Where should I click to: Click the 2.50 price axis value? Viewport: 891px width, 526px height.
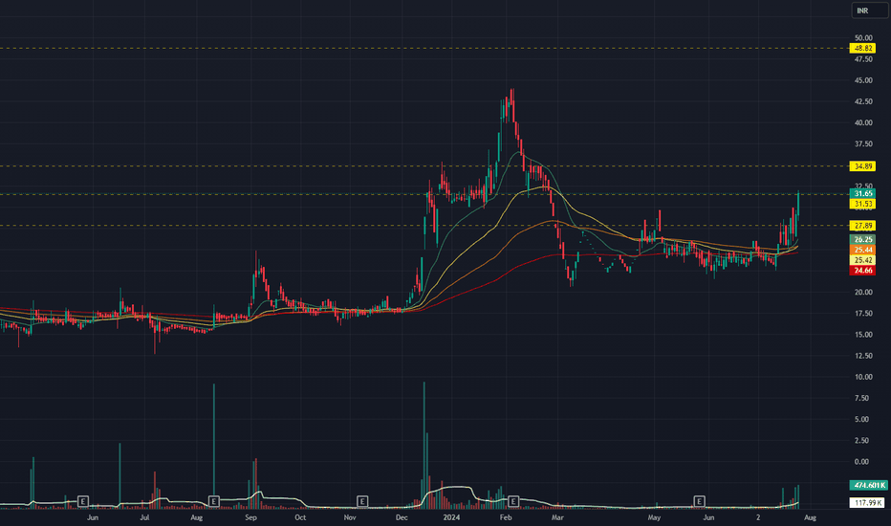click(x=861, y=441)
